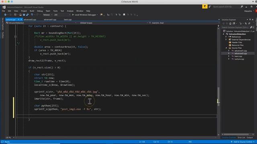Open the Edit menu
Screen dimensions: 257x144
(9, 11)
